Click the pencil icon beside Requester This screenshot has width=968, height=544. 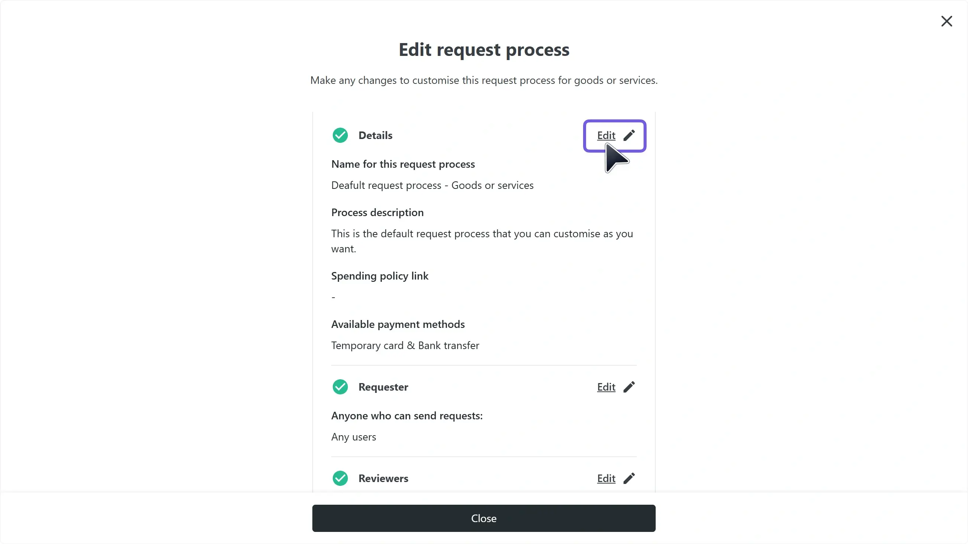[629, 387]
